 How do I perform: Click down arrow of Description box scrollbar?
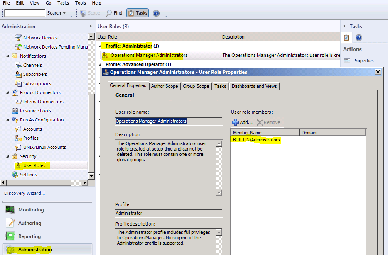pyautogui.click(x=219, y=193)
